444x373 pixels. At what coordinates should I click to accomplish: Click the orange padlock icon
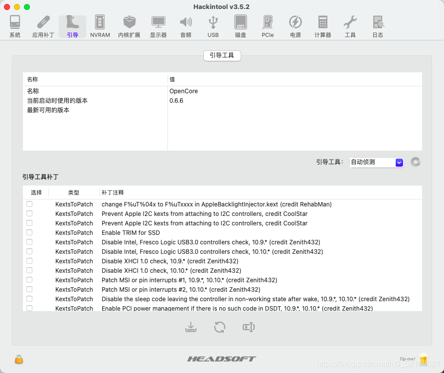[19, 359]
